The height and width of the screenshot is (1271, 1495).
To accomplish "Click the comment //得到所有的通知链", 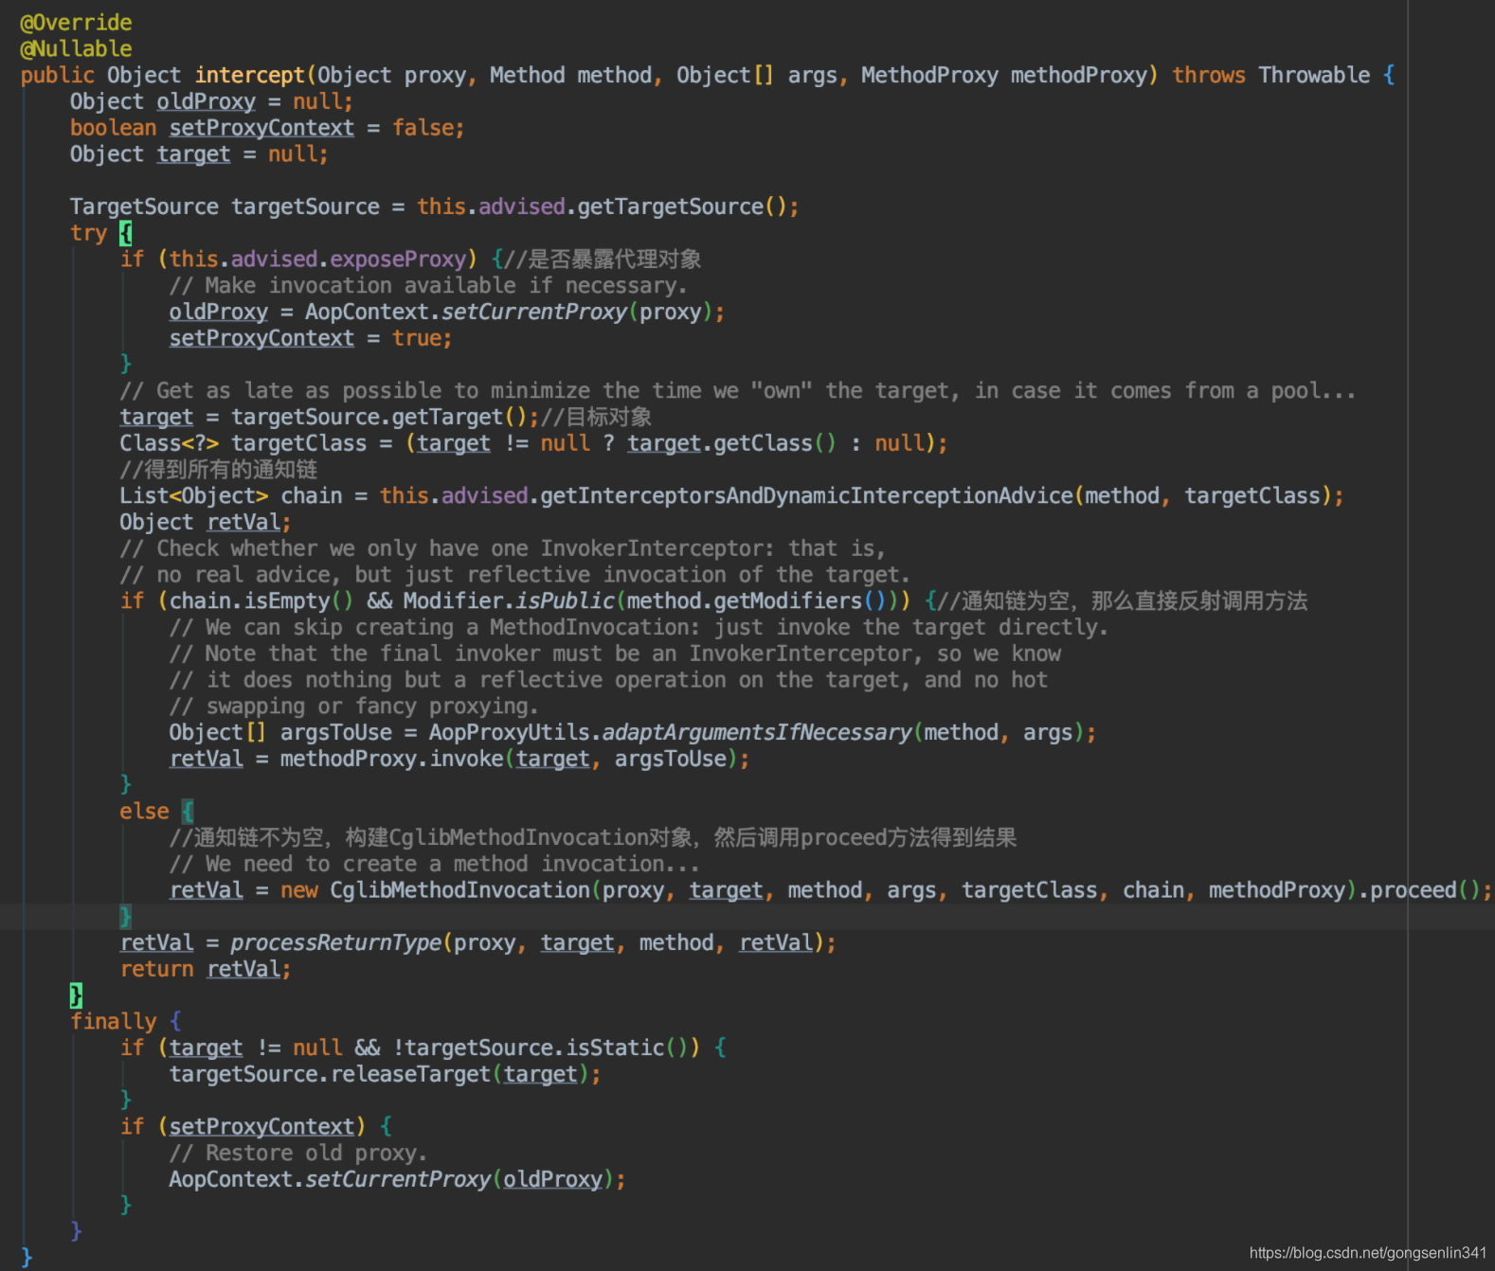I will pos(218,470).
